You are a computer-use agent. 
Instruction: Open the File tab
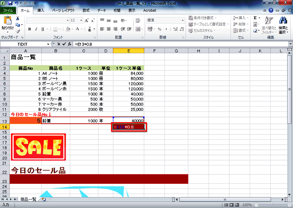click(8, 11)
